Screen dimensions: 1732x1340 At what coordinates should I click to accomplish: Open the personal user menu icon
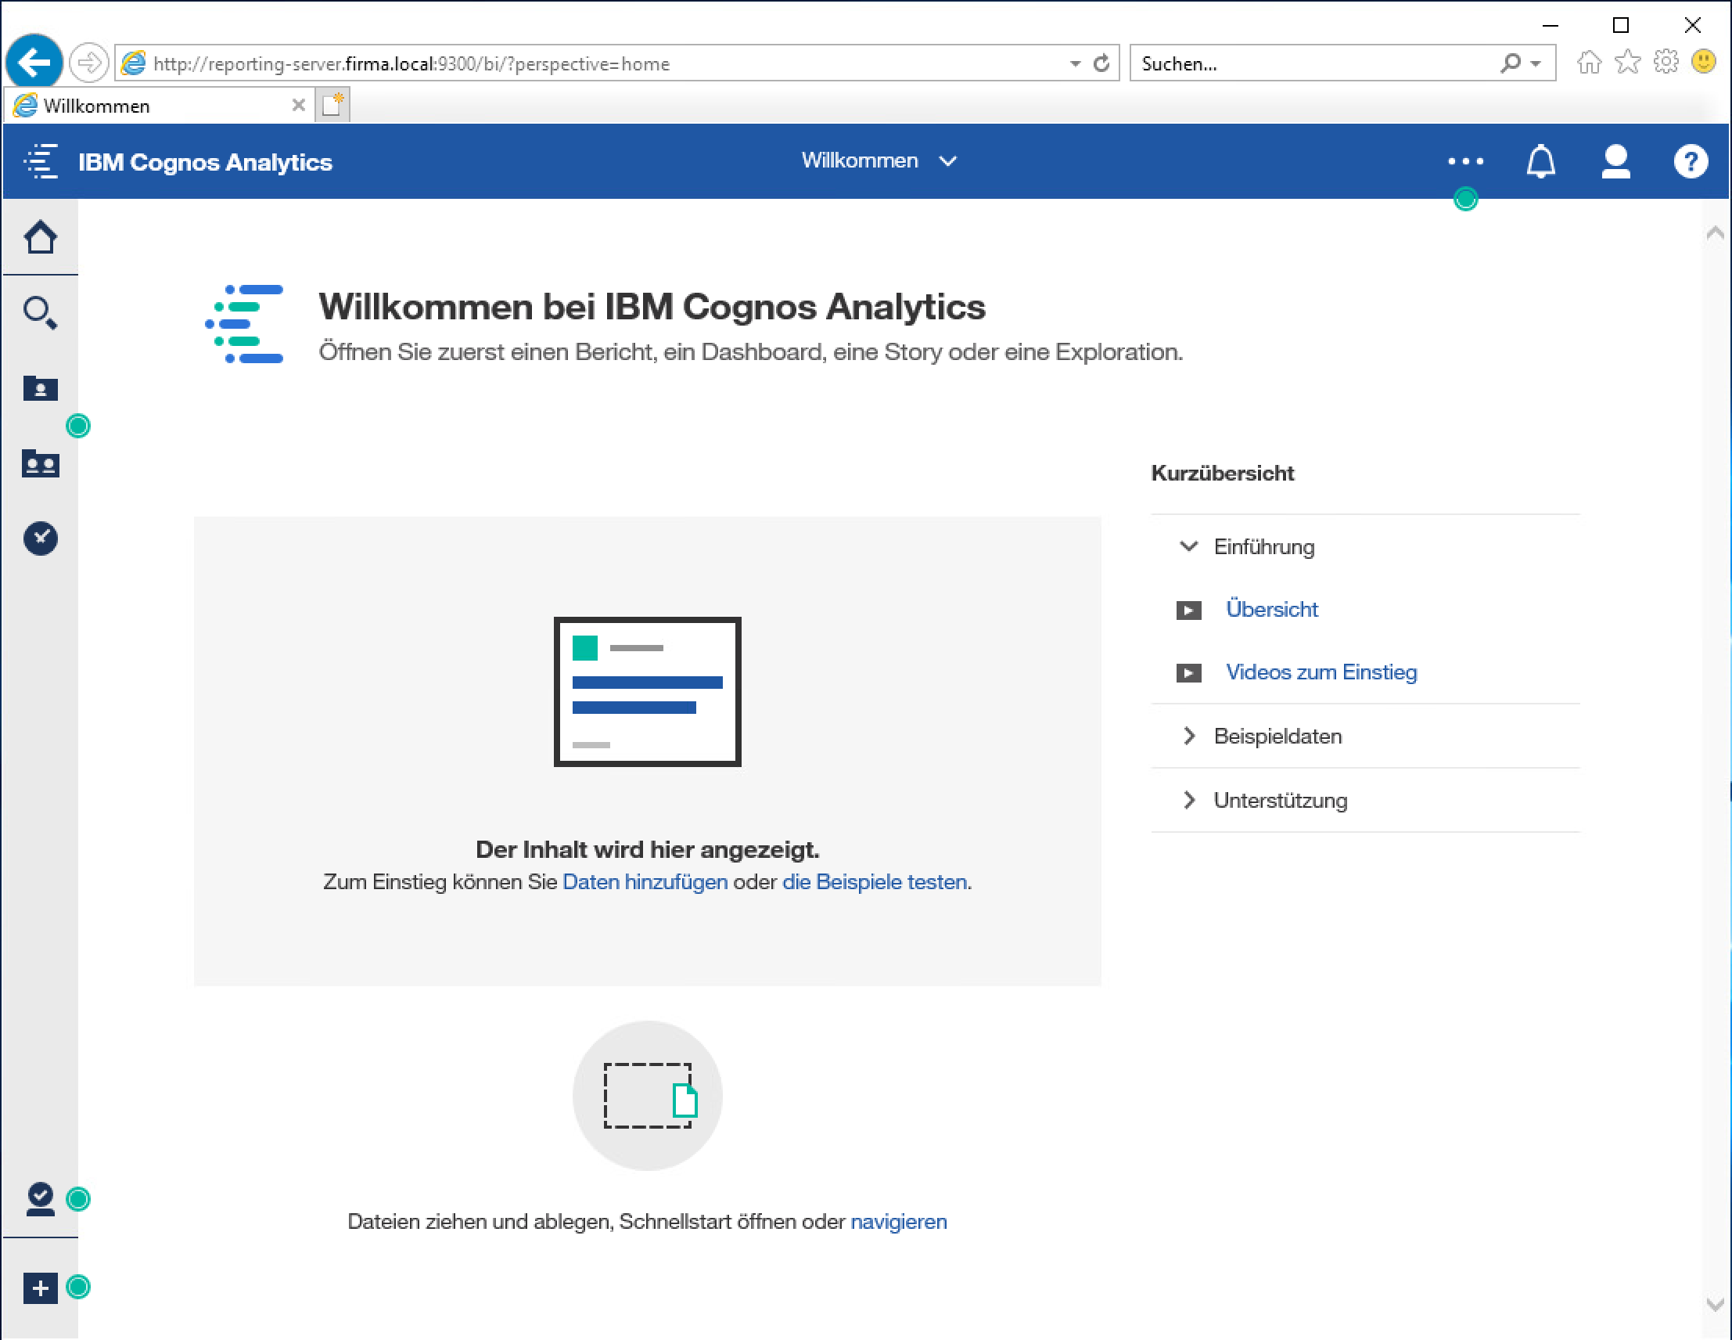coord(1615,162)
